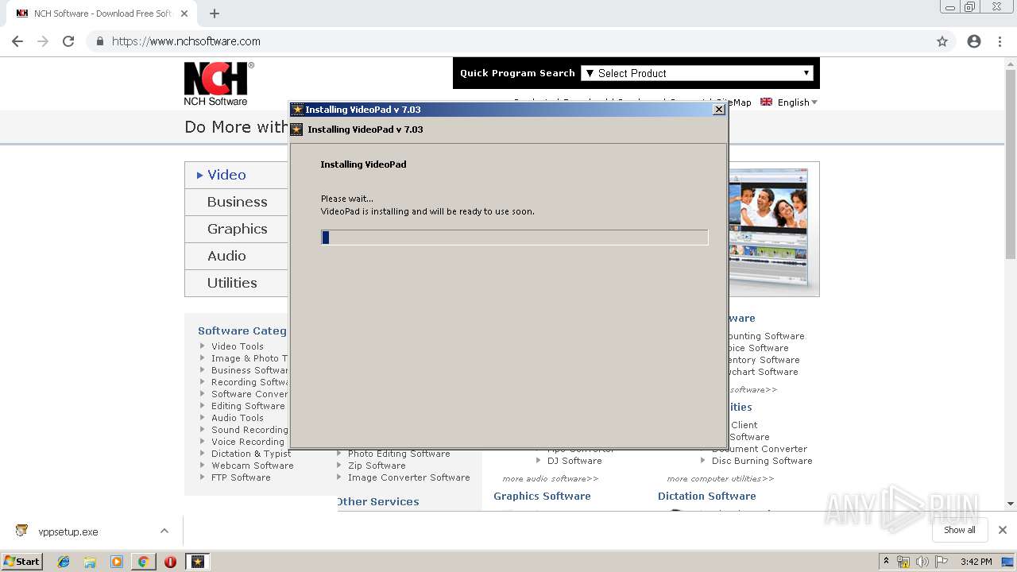Open Chrome three-dot menu
1017x572 pixels.
click(x=1000, y=41)
